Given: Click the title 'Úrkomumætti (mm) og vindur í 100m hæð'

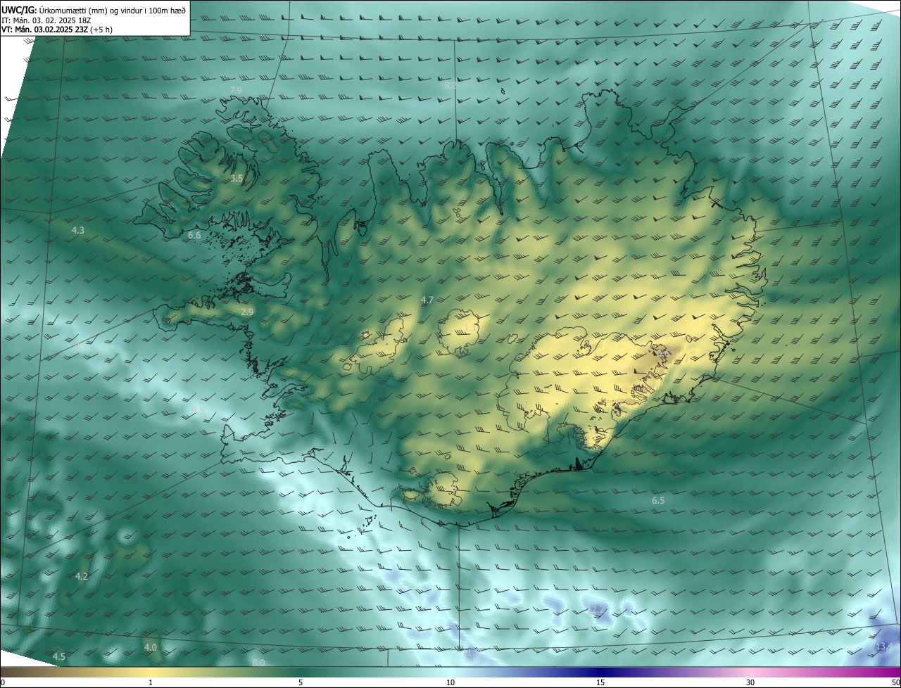Looking at the screenshot, I should point(113,10).
